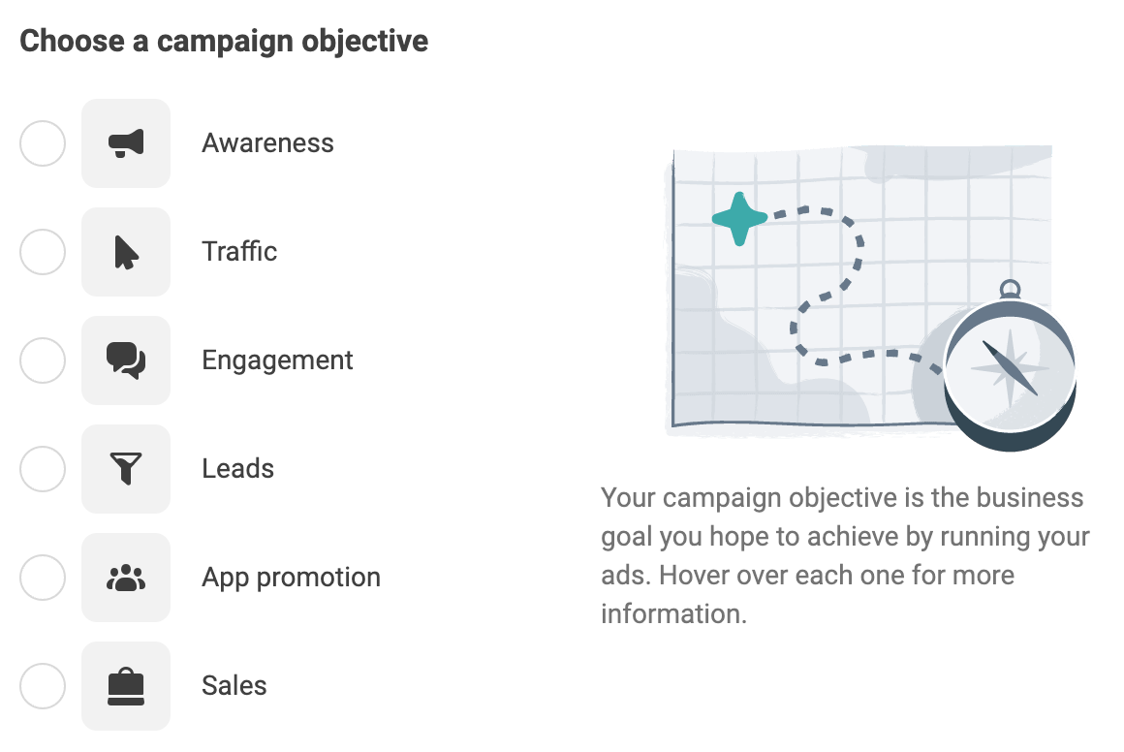This screenshot has height=752, width=1124.
Task: Click the teal star marker on the map
Action: pos(739,217)
